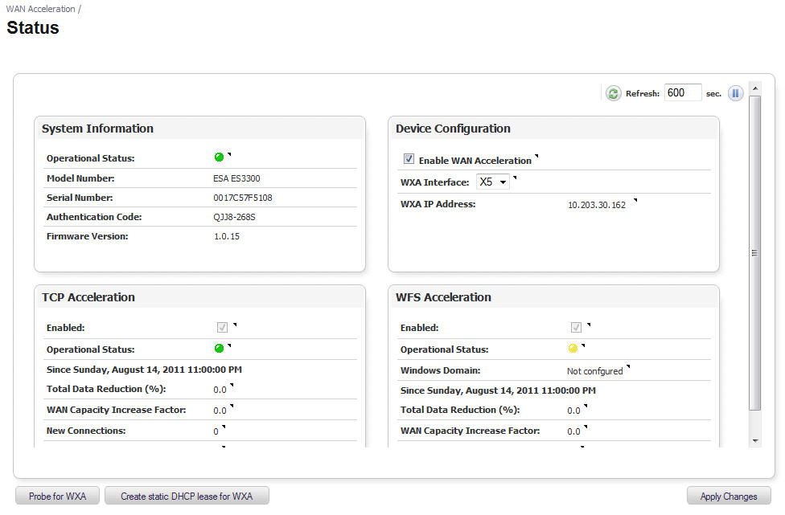
Task: Open the WXA Interface dropdown
Action: click(x=492, y=182)
